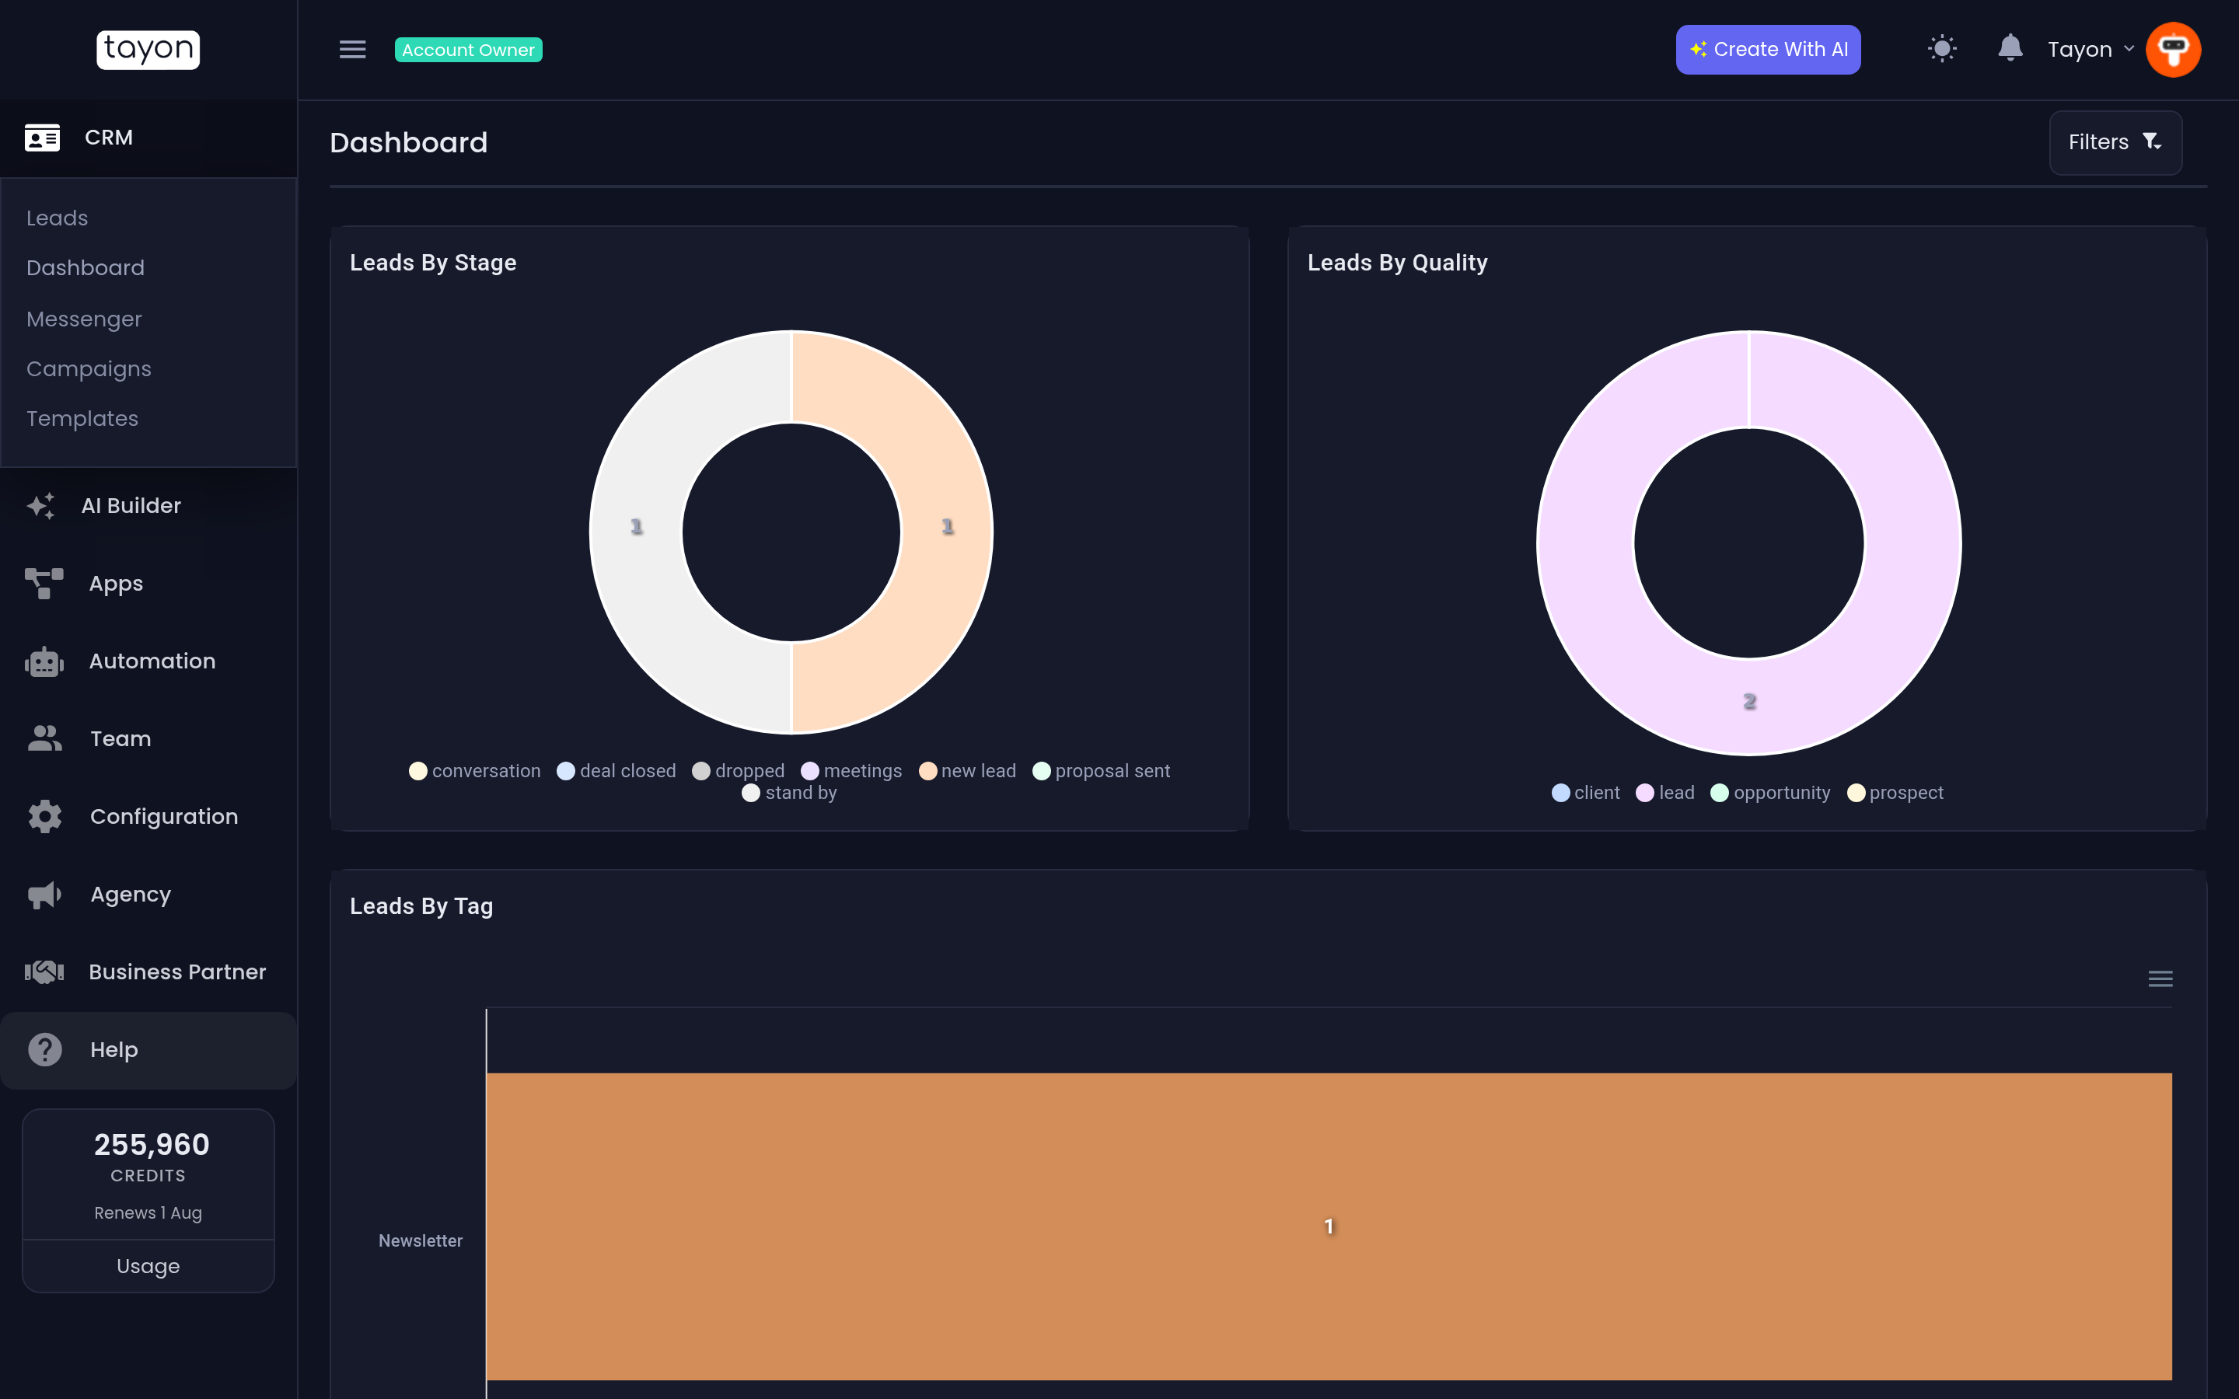The width and height of the screenshot is (2239, 1399).
Task: Collapse the CRM menu section
Action: click(x=148, y=138)
